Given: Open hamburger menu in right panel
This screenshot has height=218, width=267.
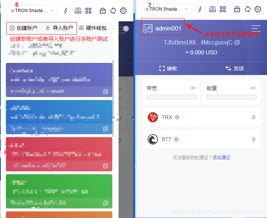Looking at the screenshot, I should pos(256,28).
